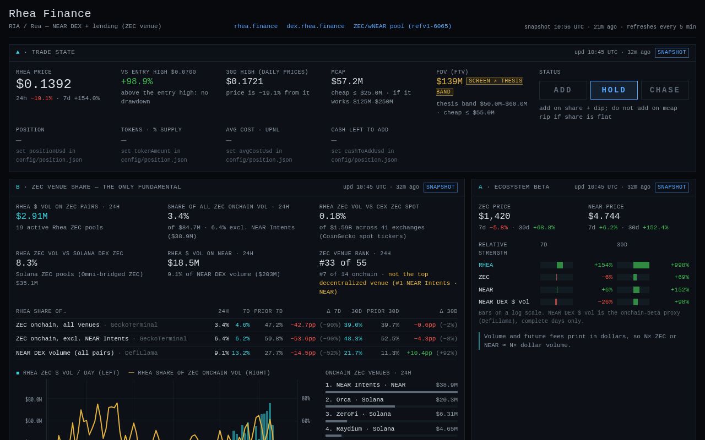705x440 pixels.
Task: Click the yellow line legend marker for Rhea share
Action: click(x=131, y=373)
